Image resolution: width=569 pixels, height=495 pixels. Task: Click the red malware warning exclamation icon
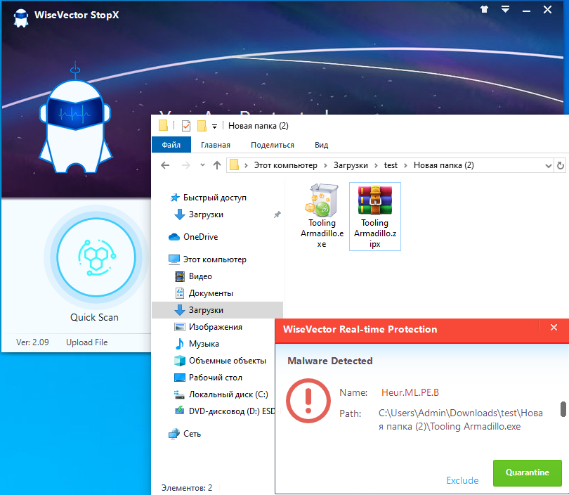(308, 401)
